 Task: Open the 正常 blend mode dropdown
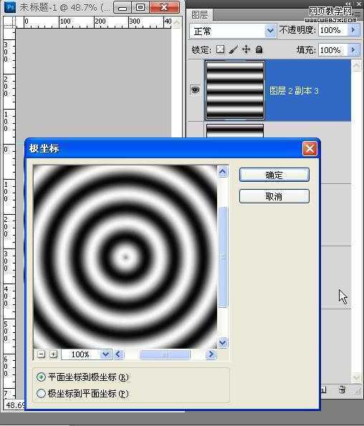pyautogui.click(x=270, y=31)
